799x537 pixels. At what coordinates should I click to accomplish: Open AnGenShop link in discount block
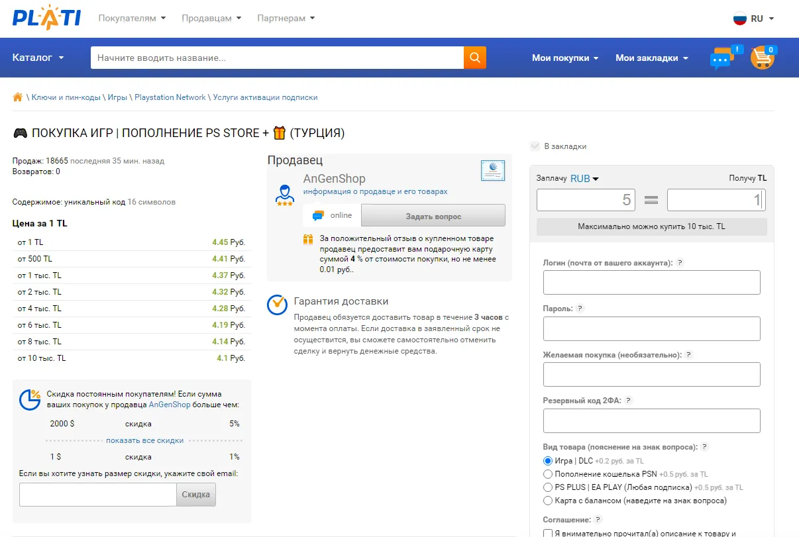tap(170, 405)
